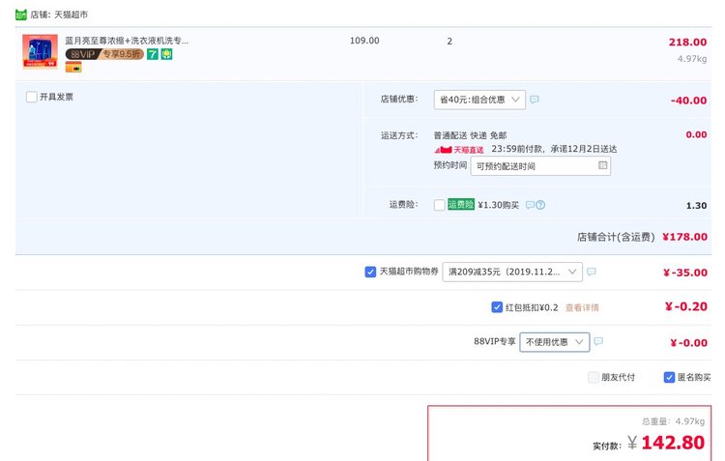Uncheck the 天猫超市购物券 checkbox
The image size is (725, 461).
click(370, 272)
